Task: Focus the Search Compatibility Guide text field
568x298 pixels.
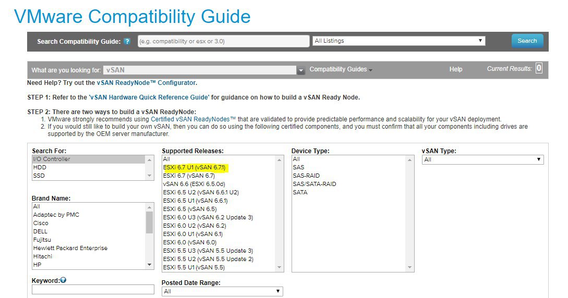Action: (224, 41)
